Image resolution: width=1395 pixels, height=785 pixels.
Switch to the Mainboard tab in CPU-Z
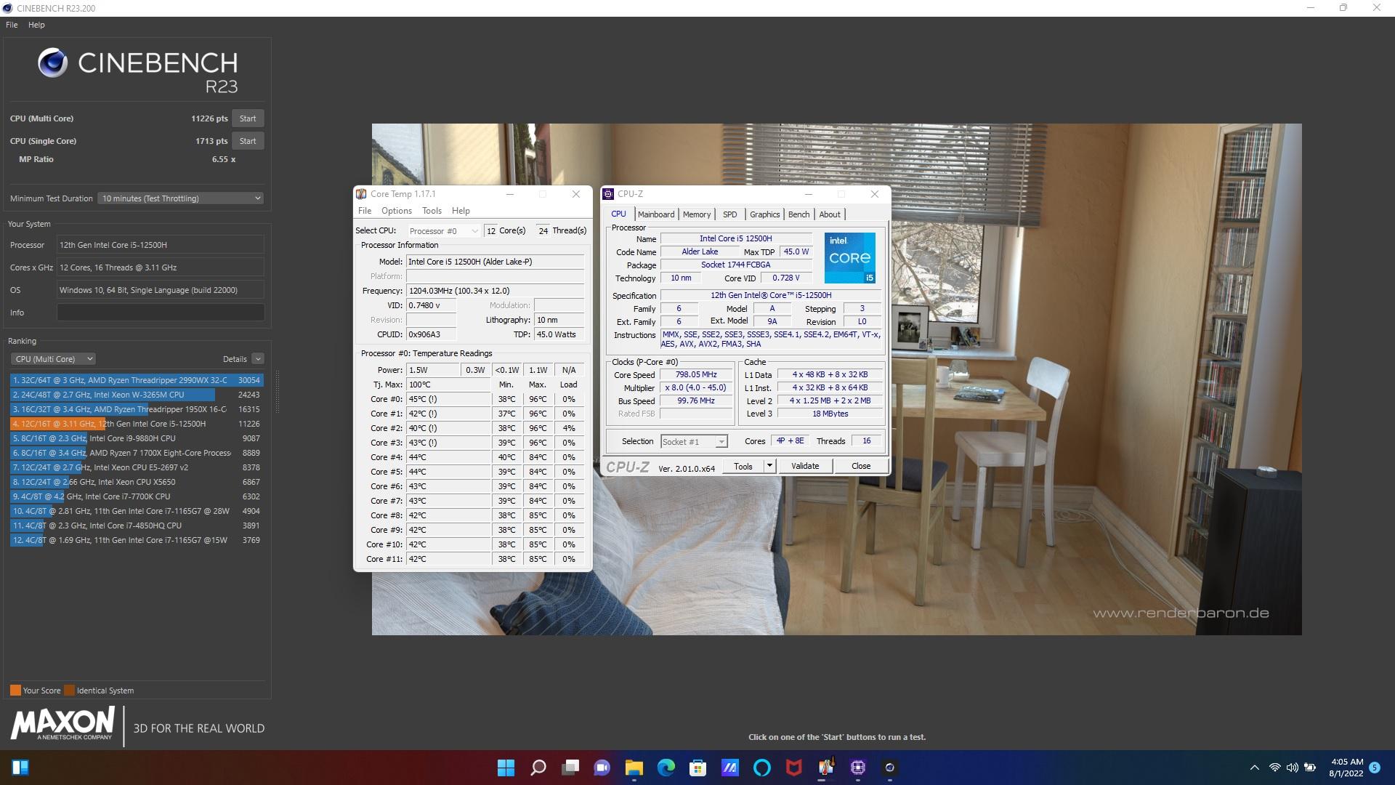[x=656, y=214]
